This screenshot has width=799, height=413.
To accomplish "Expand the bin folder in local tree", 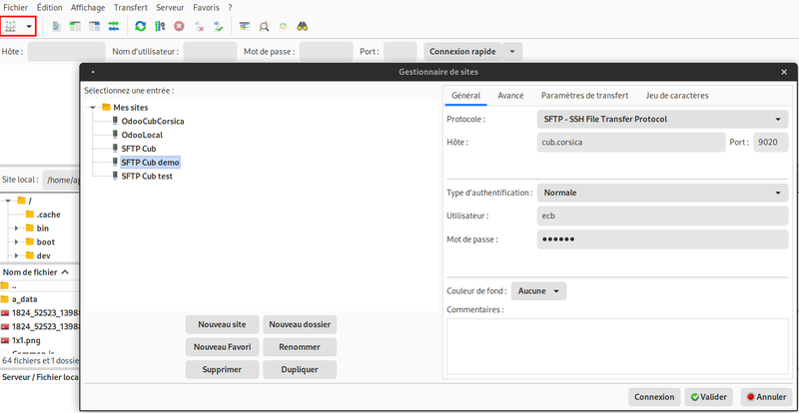I will click(x=16, y=228).
